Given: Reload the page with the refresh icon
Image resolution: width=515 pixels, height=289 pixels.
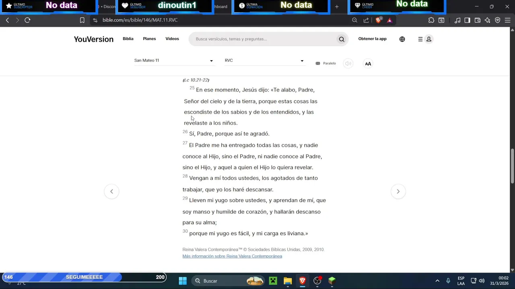Looking at the screenshot, I should click(x=27, y=20).
